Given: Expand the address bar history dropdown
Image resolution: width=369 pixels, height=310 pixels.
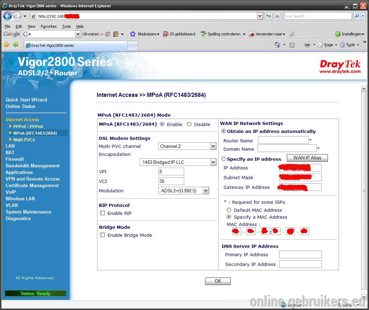Looking at the screenshot, I should coord(260,16).
